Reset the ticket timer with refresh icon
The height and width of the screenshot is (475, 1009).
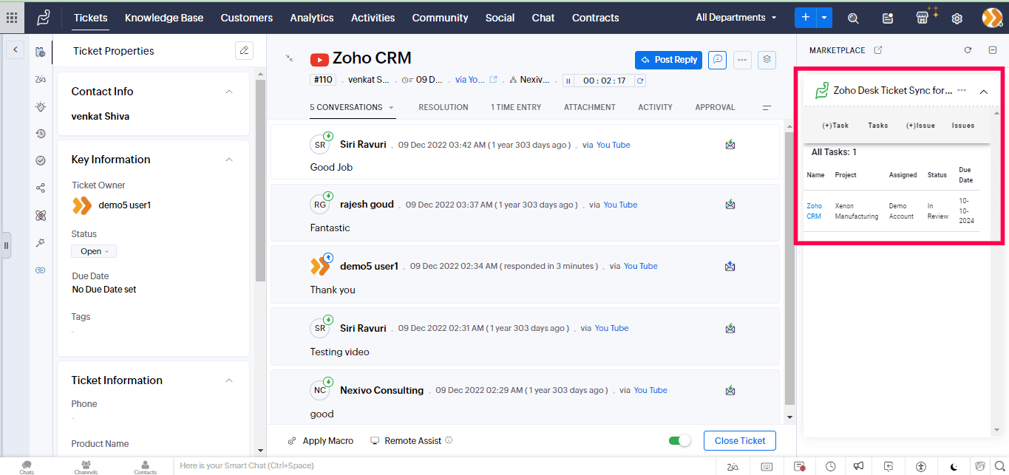(640, 81)
